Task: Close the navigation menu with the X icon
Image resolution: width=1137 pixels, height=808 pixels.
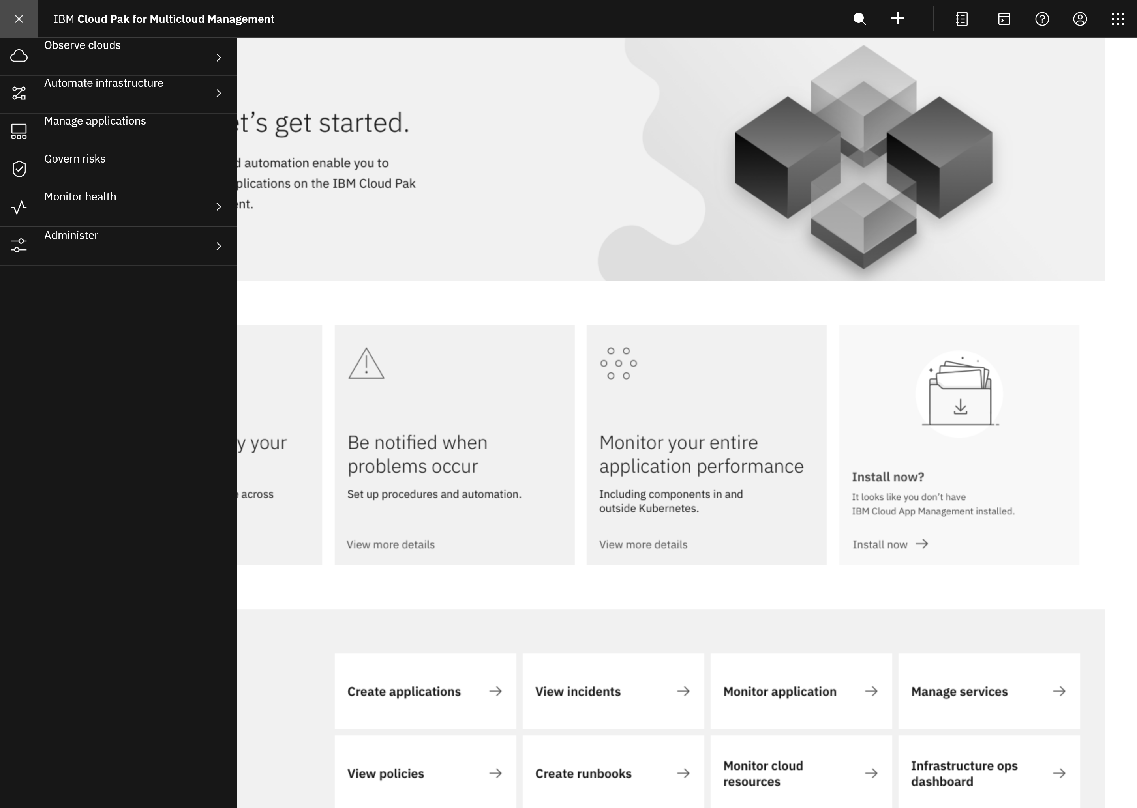Action: tap(19, 19)
